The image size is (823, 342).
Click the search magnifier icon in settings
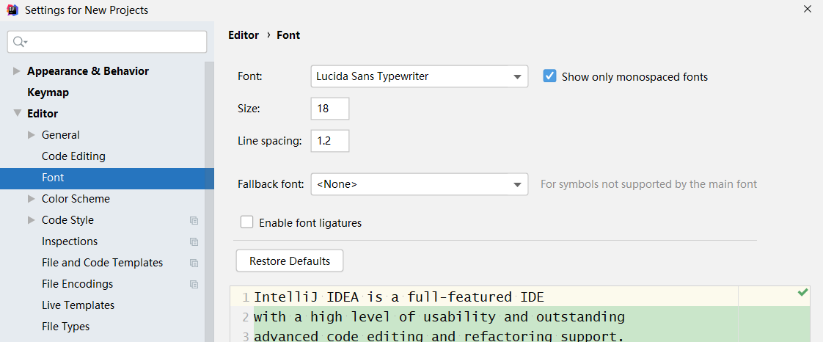coord(20,42)
